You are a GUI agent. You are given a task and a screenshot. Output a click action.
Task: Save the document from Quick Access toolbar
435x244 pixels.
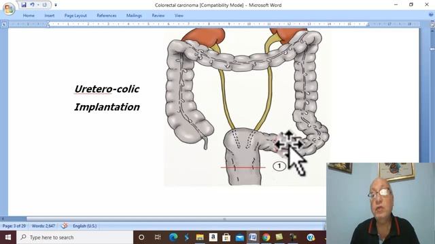click(x=24, y=5)
